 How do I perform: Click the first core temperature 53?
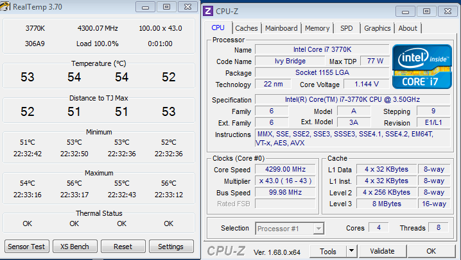[28, 77]
